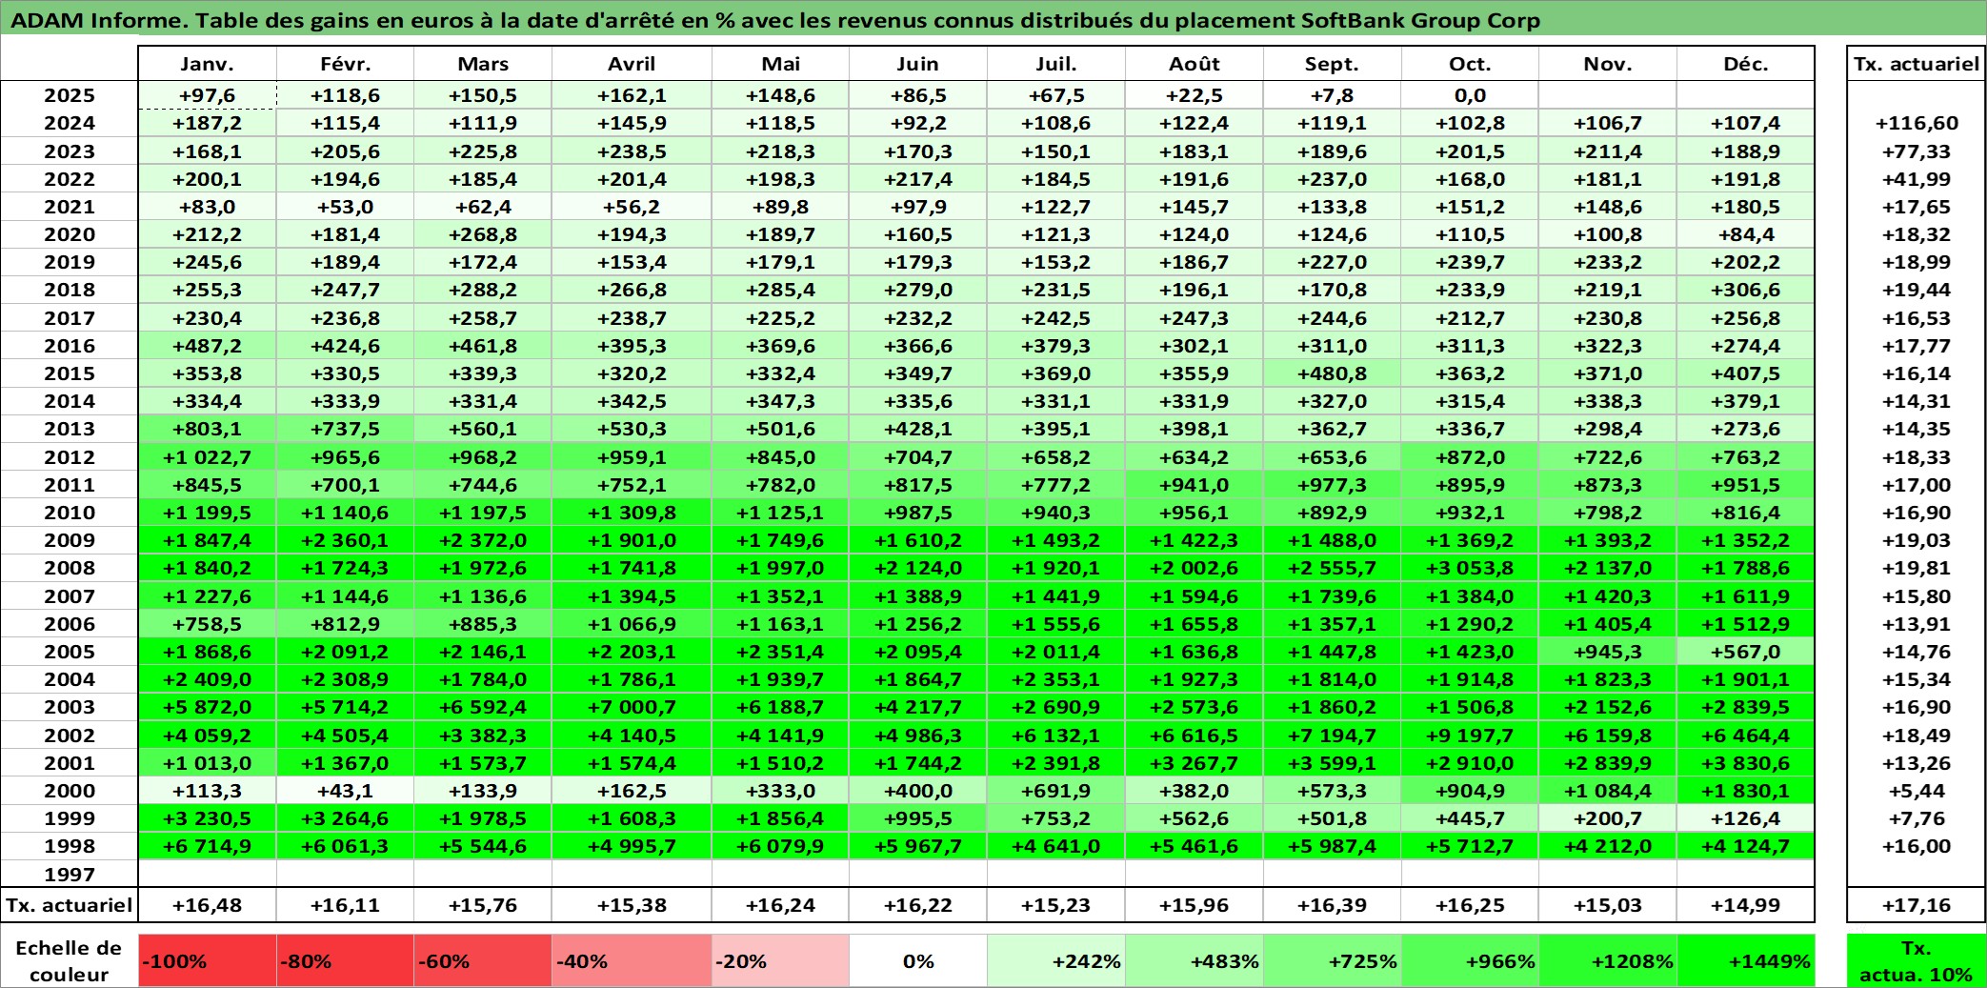Click the +1208% color swatch

click(x=1607, y=960)
